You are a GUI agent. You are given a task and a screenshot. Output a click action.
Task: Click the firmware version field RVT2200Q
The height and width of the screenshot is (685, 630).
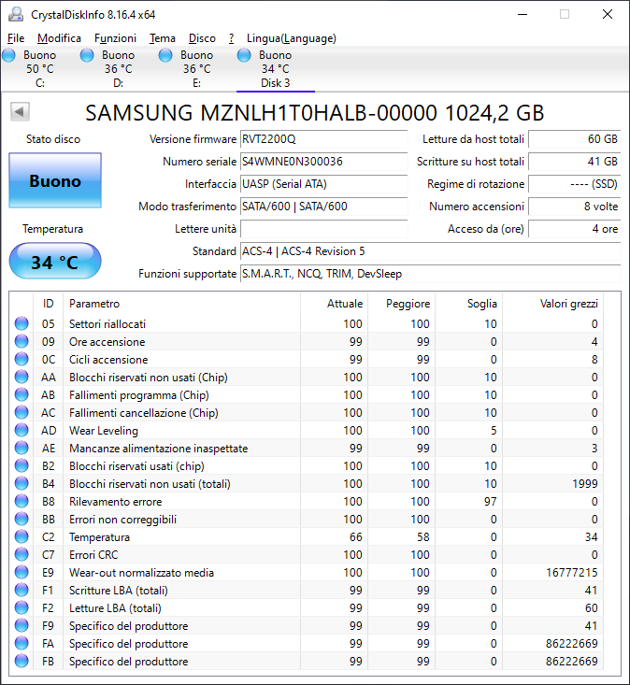coord(323,139)
